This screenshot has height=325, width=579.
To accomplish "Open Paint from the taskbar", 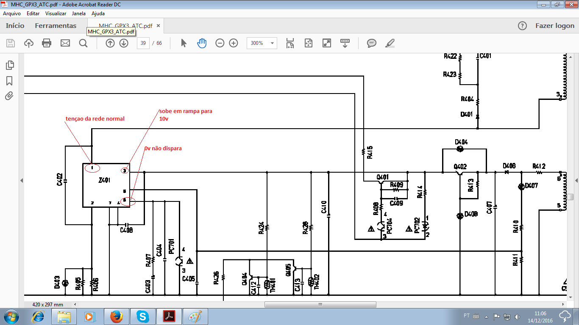I will click(195, 317).
